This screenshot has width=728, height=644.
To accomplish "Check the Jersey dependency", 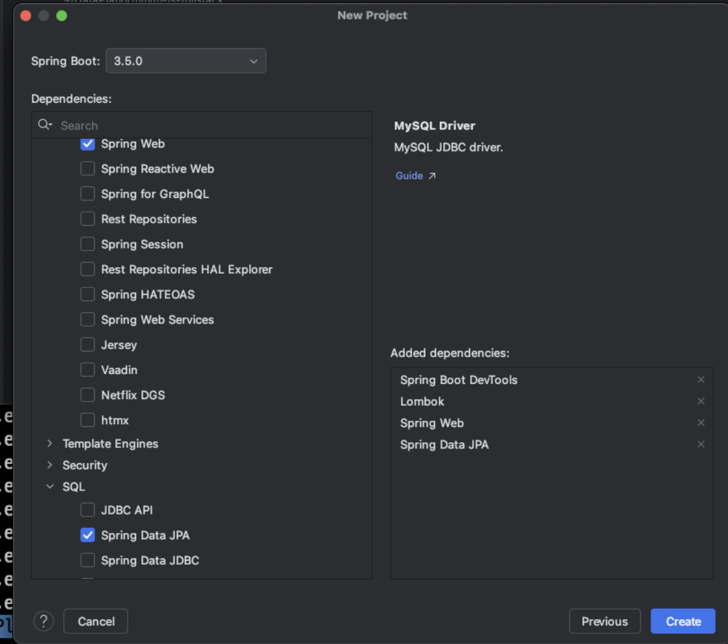I will [88, 345].
